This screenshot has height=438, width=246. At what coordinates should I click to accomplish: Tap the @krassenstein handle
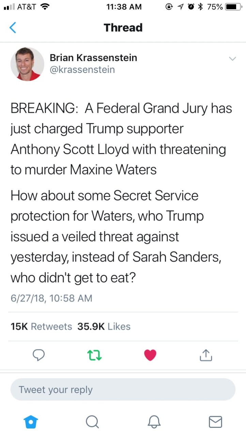pyautogui.click(x=82, y=70)
